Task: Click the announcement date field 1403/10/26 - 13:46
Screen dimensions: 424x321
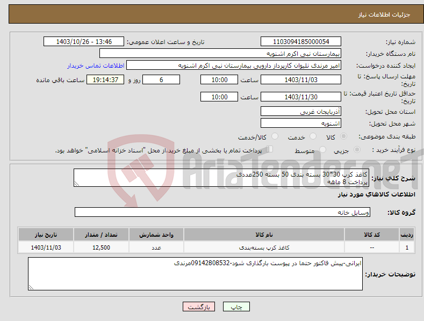Action: pyautogui.click(x=84, y=42)
